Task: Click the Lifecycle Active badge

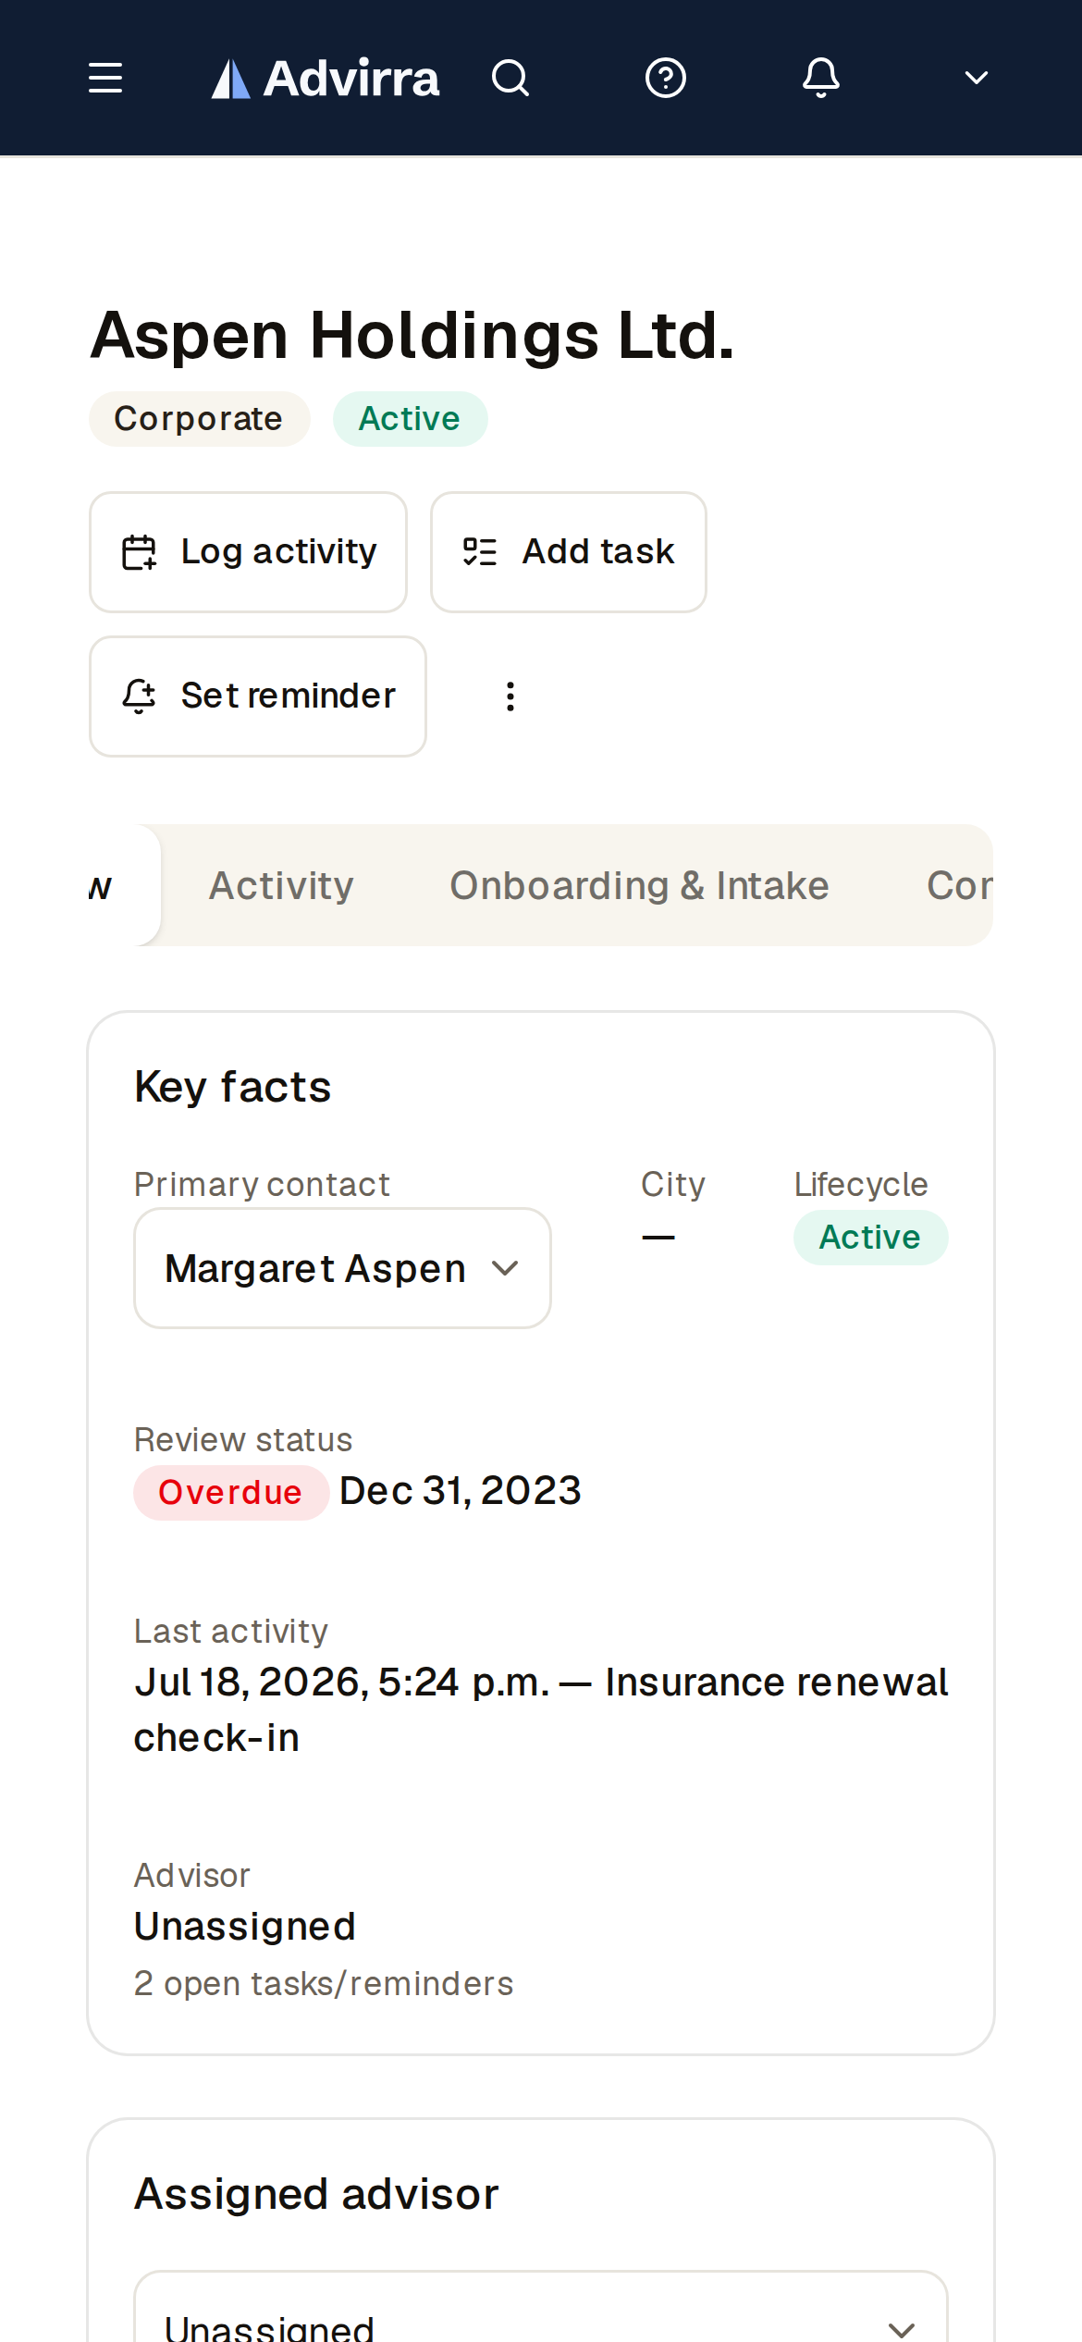Action: point(870,1238)
